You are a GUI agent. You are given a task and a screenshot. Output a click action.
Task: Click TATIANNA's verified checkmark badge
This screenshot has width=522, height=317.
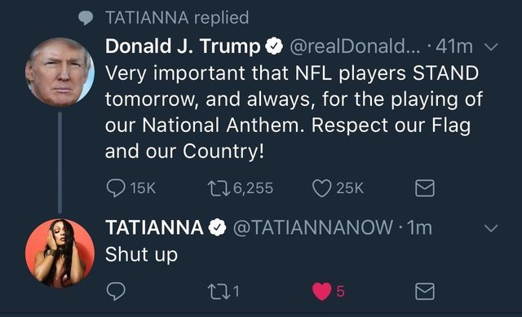pyautogui.click(x=218, y=227)
